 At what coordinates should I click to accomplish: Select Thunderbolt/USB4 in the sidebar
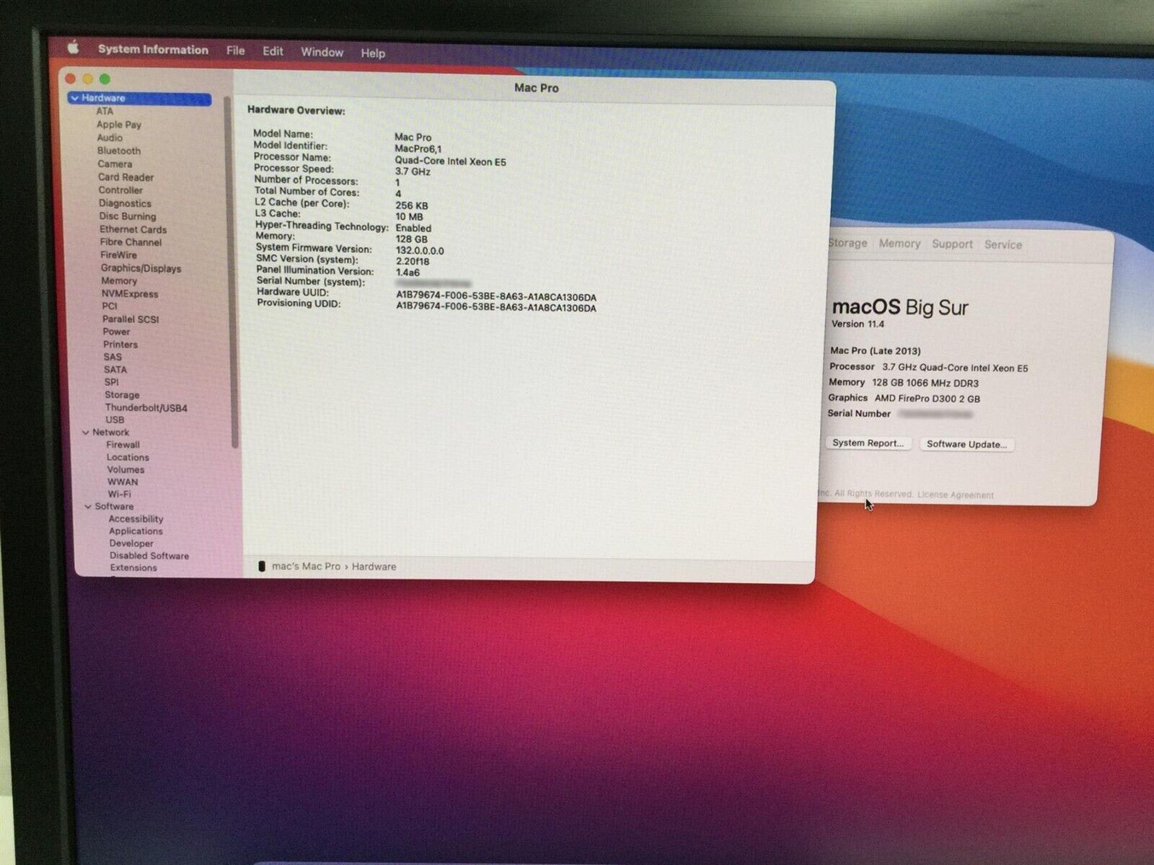146,407
